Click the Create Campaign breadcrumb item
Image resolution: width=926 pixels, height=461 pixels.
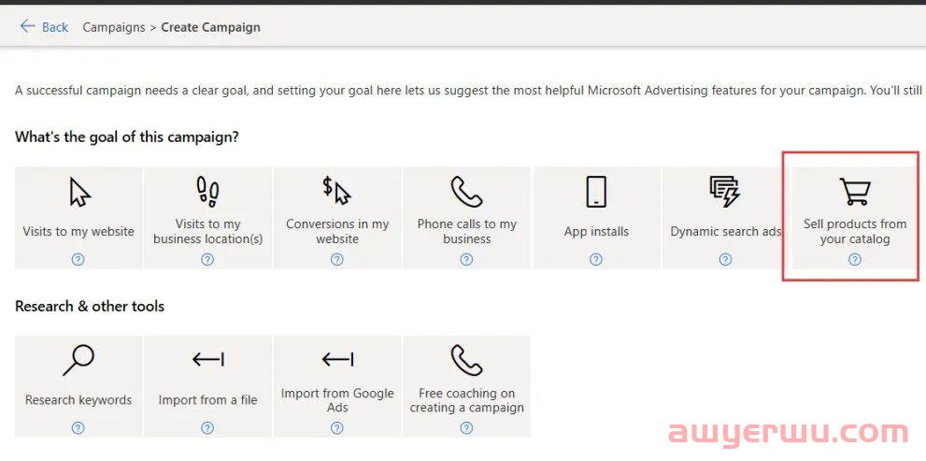click(210, 27)
